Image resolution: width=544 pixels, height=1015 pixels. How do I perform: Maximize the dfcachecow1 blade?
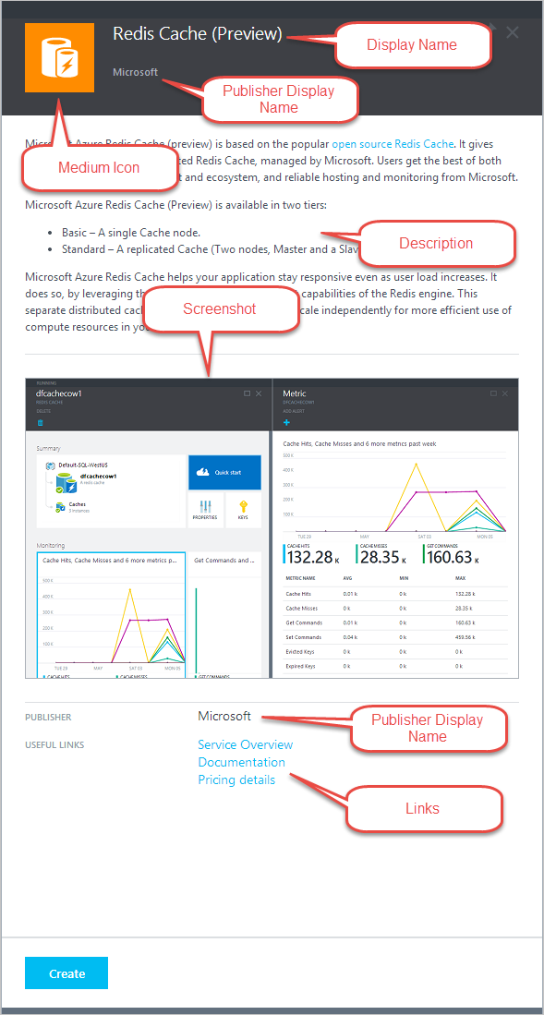[247, 393]
